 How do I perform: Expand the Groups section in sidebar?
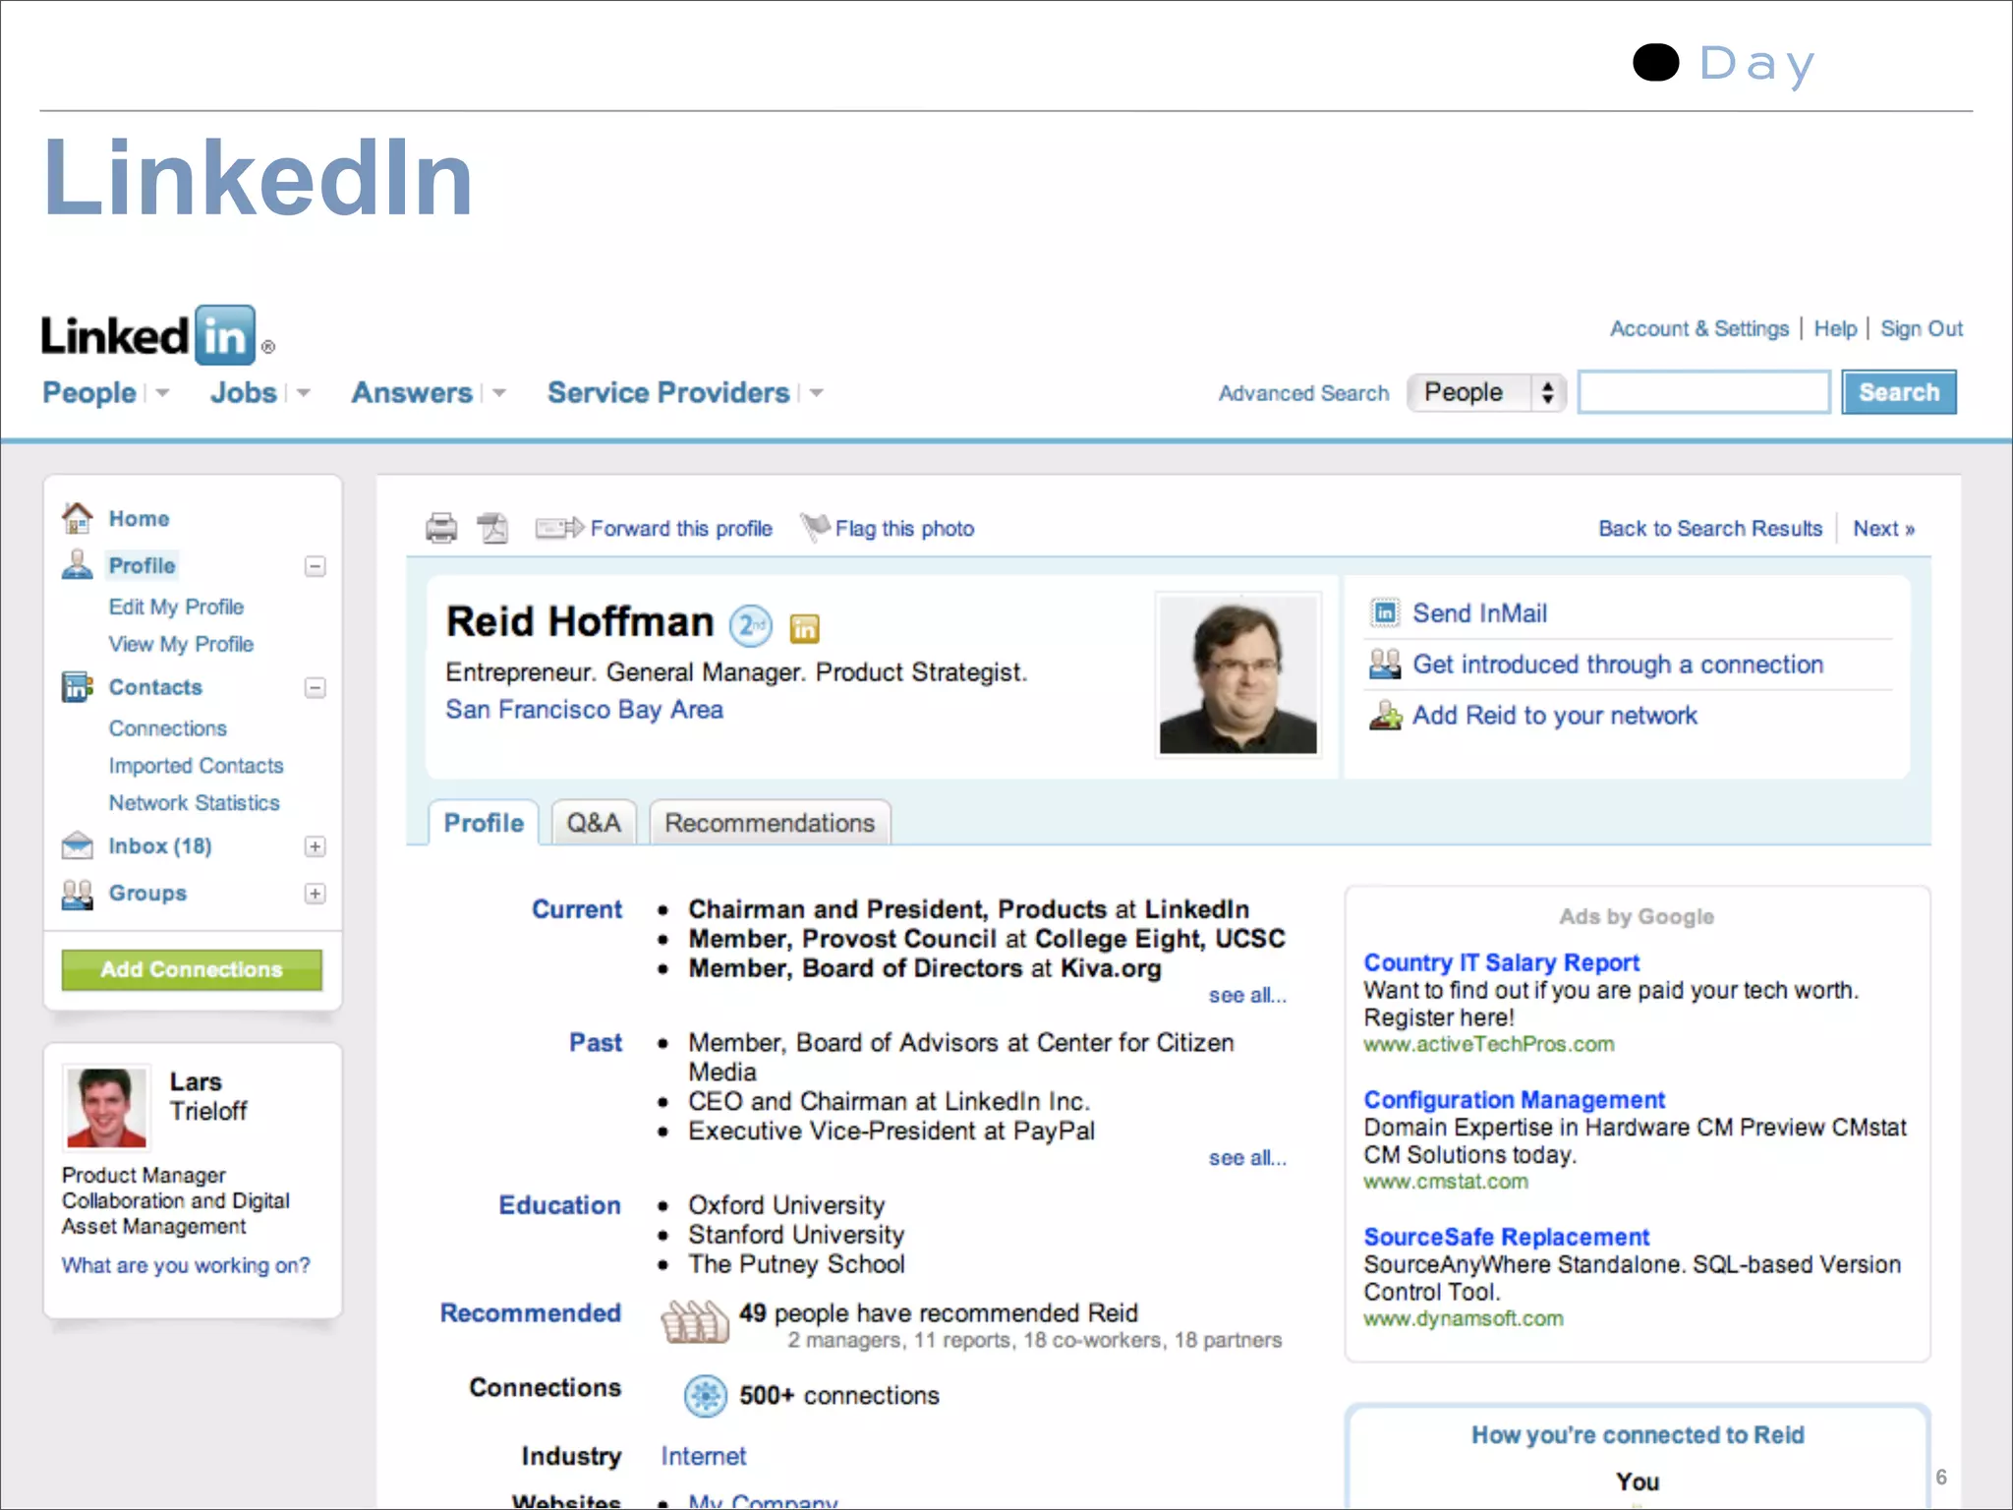[315, 894]
